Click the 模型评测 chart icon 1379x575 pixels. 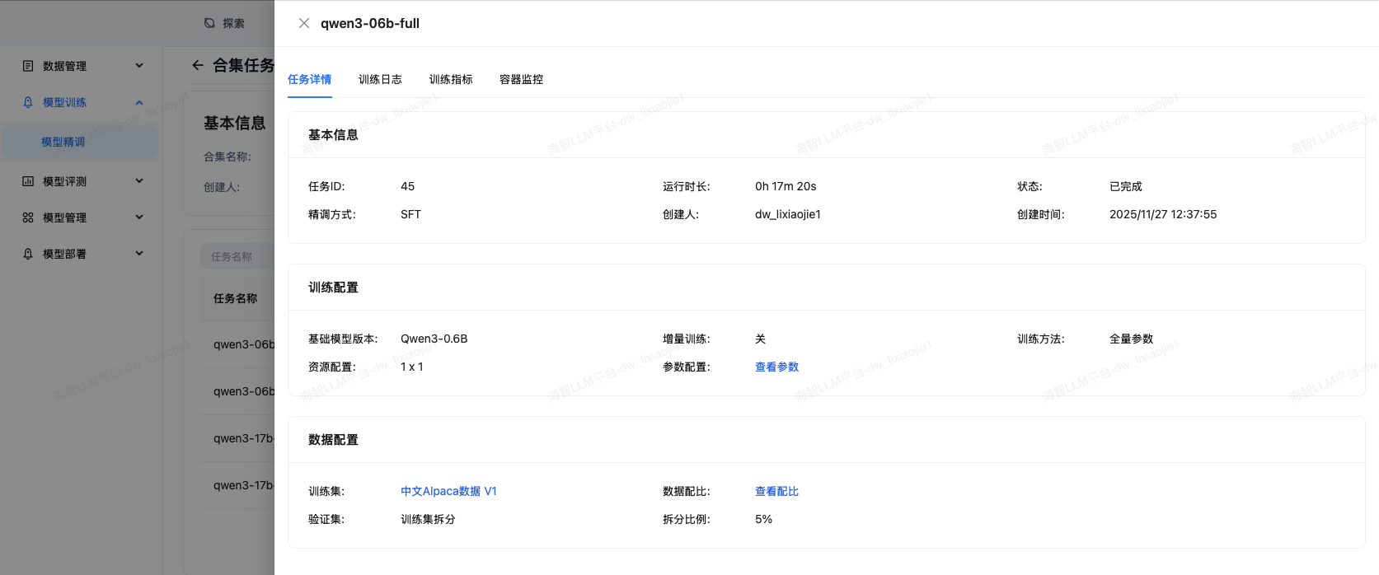pos(28,181)
